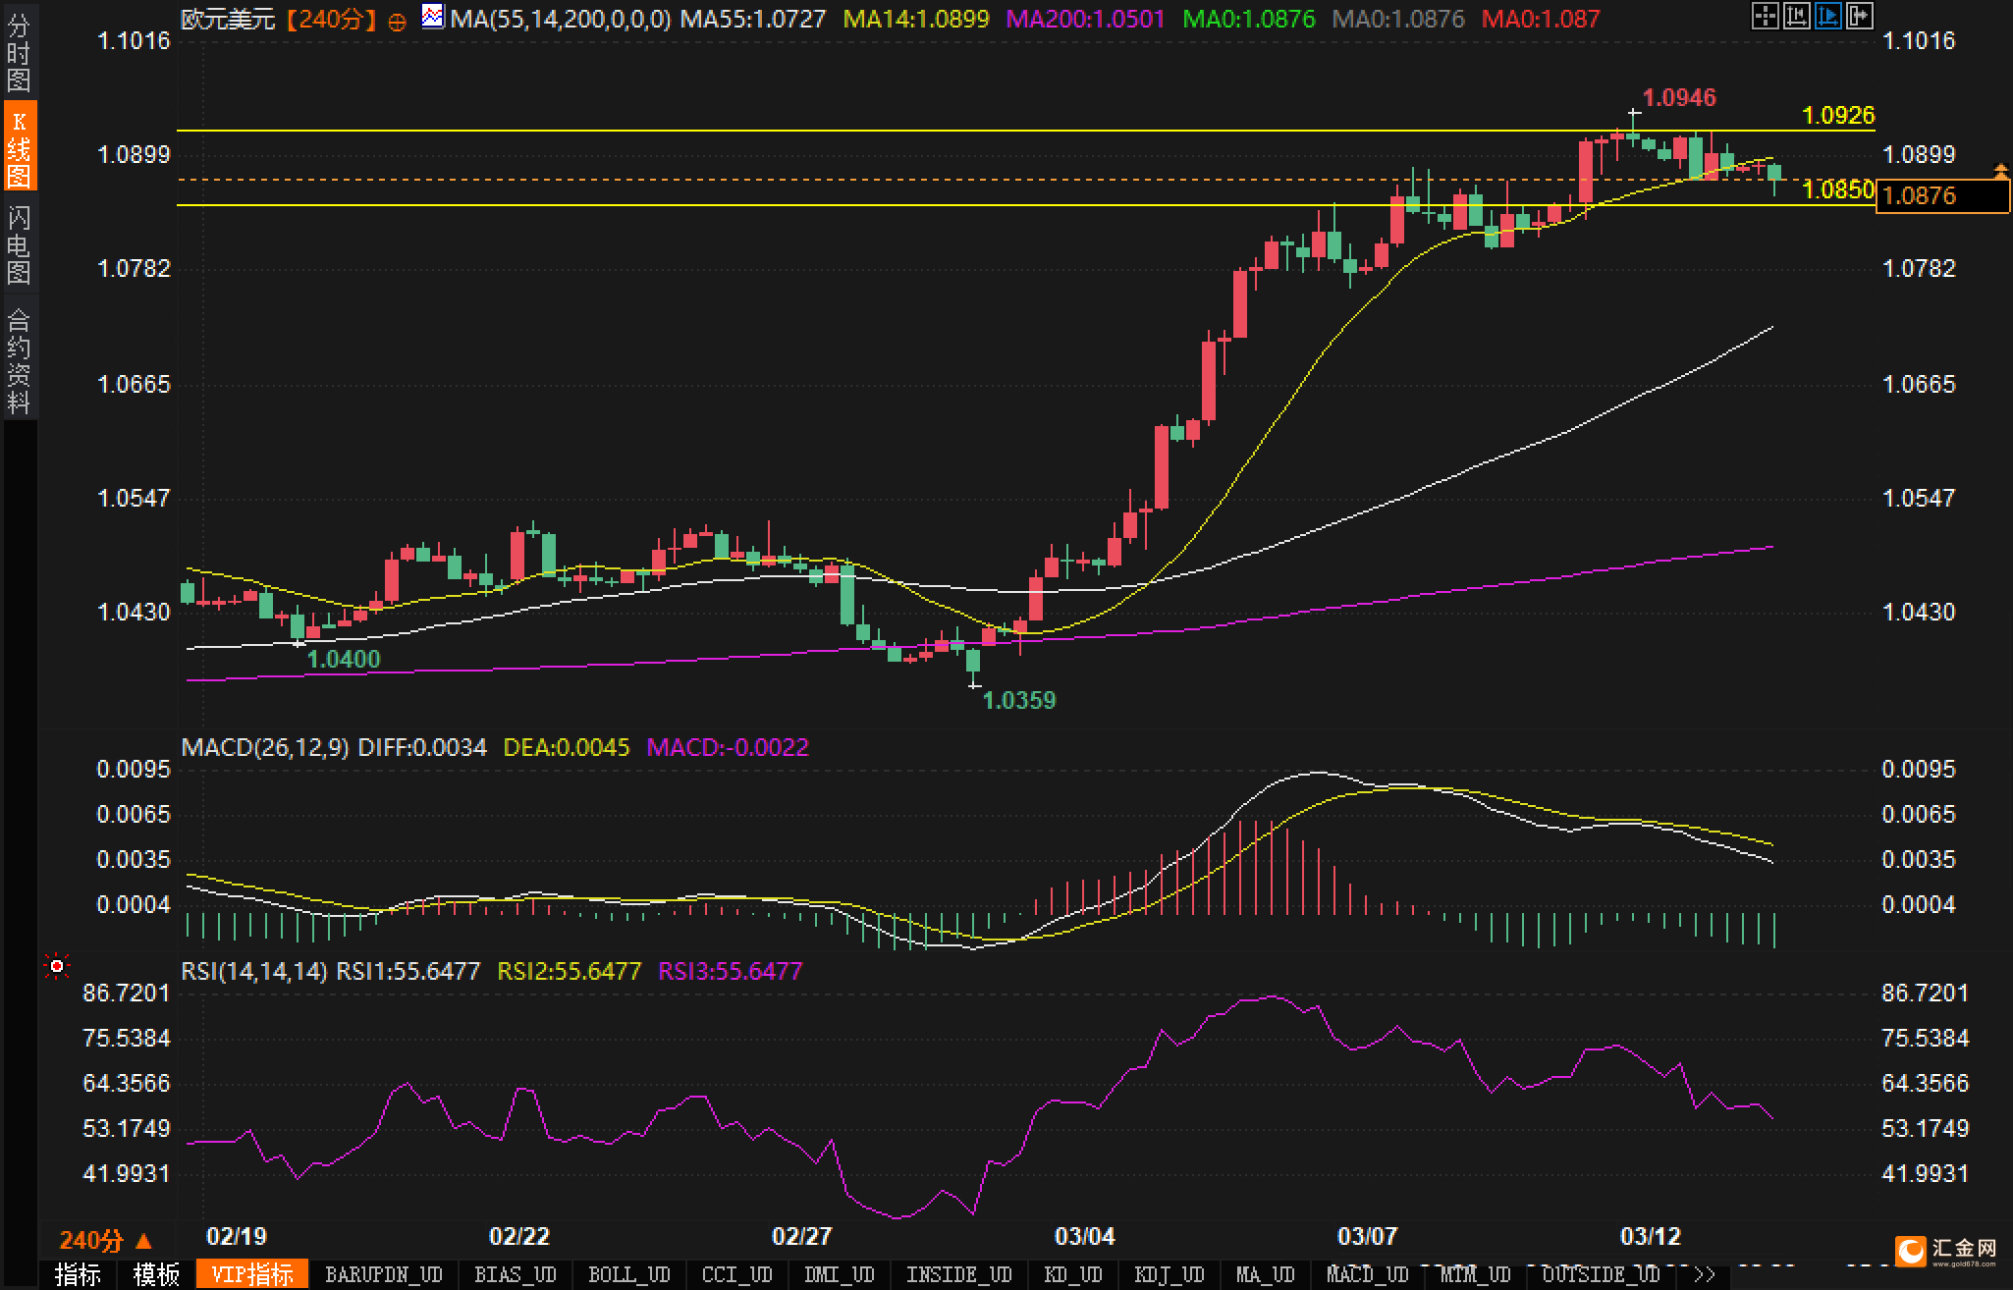Toggle the blue highlighted axis-play icon
The height and width of the screenshot is (1290, 2013).
pyautogui.click(x=1828, y=16)
